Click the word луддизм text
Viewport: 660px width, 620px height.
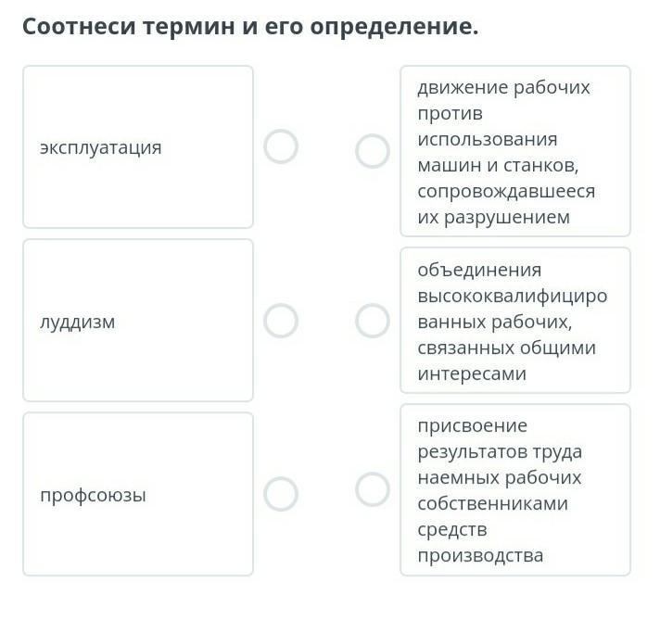click(78, 322)
